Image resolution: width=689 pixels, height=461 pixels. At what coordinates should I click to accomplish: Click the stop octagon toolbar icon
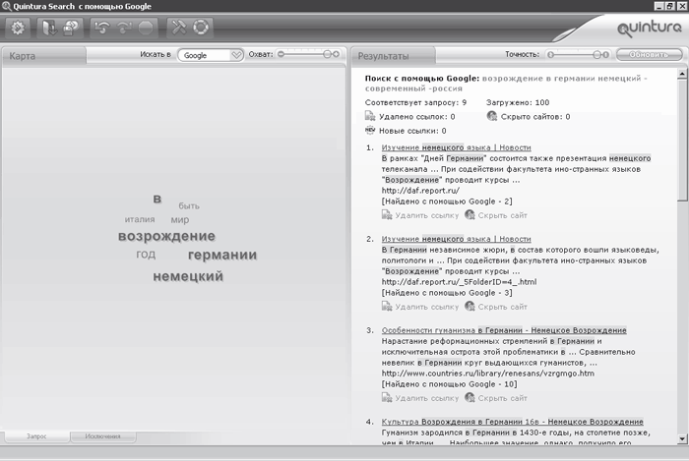(146, 29)
